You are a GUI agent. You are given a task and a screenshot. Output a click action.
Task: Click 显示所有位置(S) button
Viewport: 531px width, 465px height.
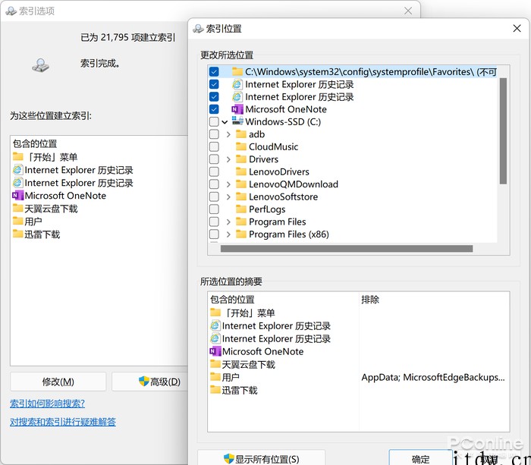pos(262,459)
